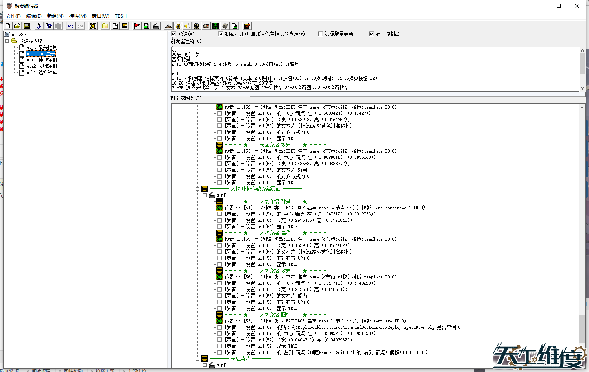Open the Object Manager gray cube icon
The image size is (589, 372).
(x=225, y=26)
